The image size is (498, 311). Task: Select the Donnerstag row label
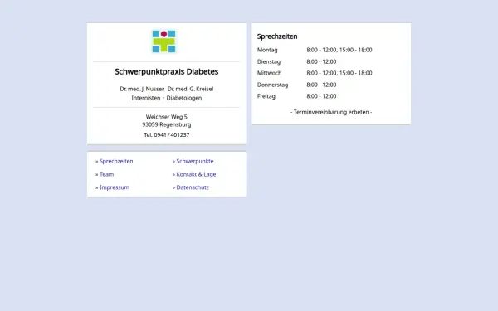coord(272,85)
